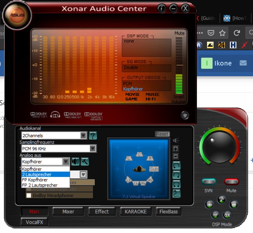Viewport: 253px width, 233px height.
Task: Click the Dolby Digital Live logo
Action: tap(39, 115)
